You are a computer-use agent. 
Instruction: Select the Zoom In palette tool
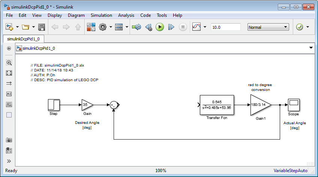pyautogui.click(x=9, y=62)
